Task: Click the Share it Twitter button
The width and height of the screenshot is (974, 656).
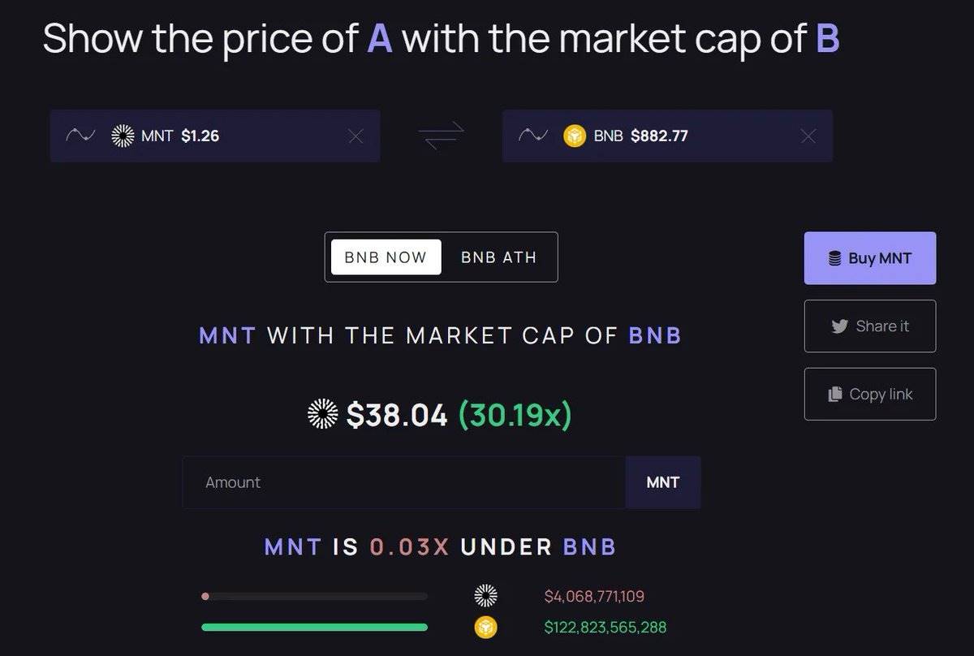Action: click(x=869, y=326)
